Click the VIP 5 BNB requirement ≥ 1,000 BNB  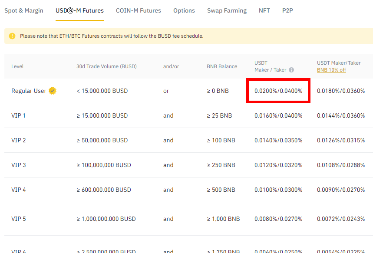click(x=223, y=219)
